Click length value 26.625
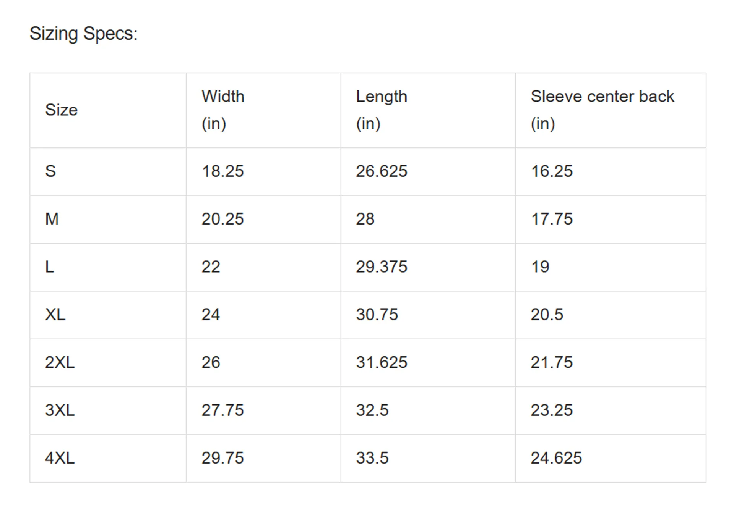This screenshot has height=517, width=734. 382,171
